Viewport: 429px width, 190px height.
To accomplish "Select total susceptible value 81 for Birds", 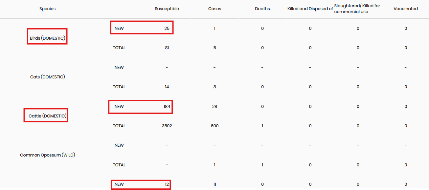I will (x=167, y=48).
